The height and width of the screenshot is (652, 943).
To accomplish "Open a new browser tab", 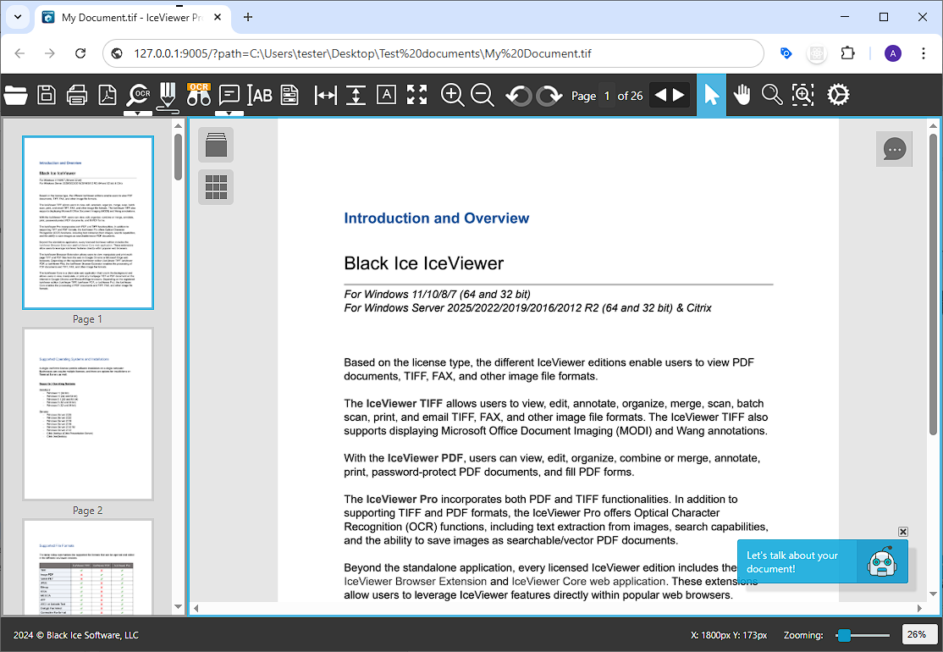I will tap(248, 18).
